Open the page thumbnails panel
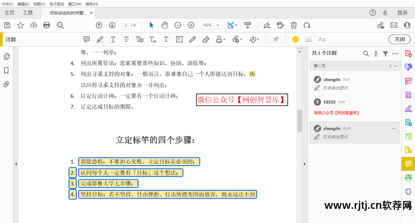Image resolution: width=415 pixels, height=223 pixels. [x=7, y=56]
